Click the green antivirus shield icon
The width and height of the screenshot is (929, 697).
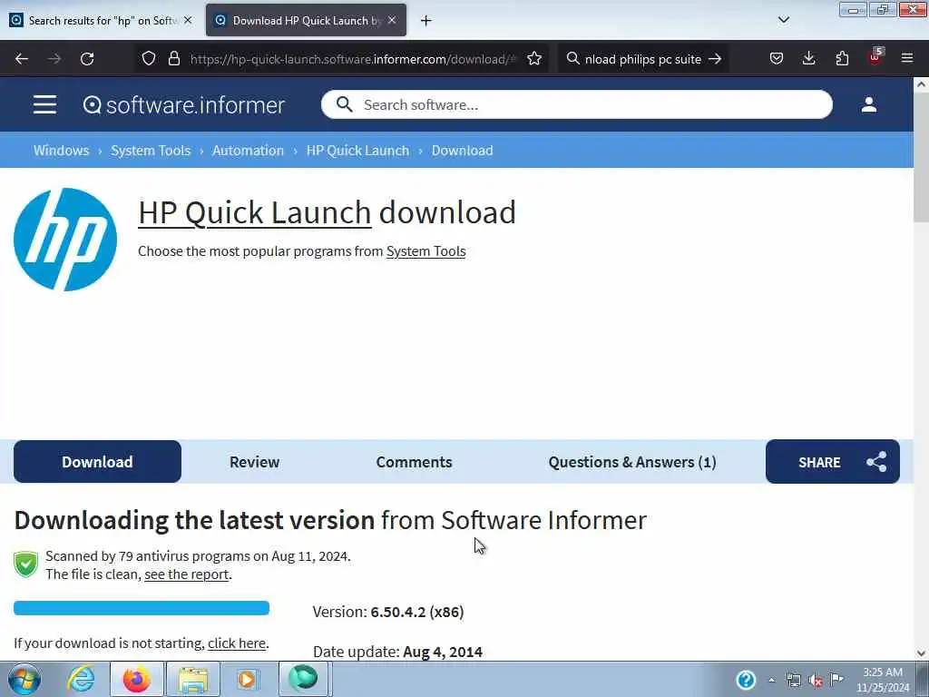[26, 564]
